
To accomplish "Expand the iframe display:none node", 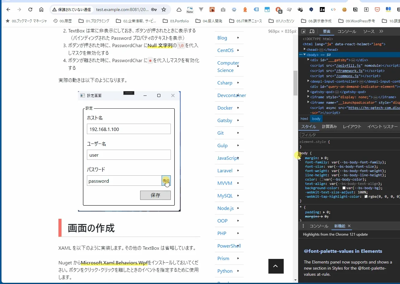I will click(x=308, y=97).
